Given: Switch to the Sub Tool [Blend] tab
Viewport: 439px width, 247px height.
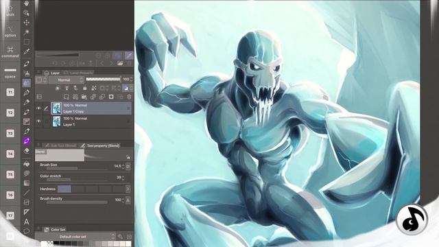Looking at the screenshot, I should point(60,145).
